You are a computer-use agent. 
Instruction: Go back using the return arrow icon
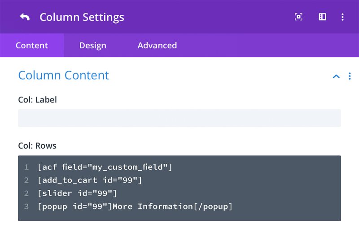(x=25, y=17)
